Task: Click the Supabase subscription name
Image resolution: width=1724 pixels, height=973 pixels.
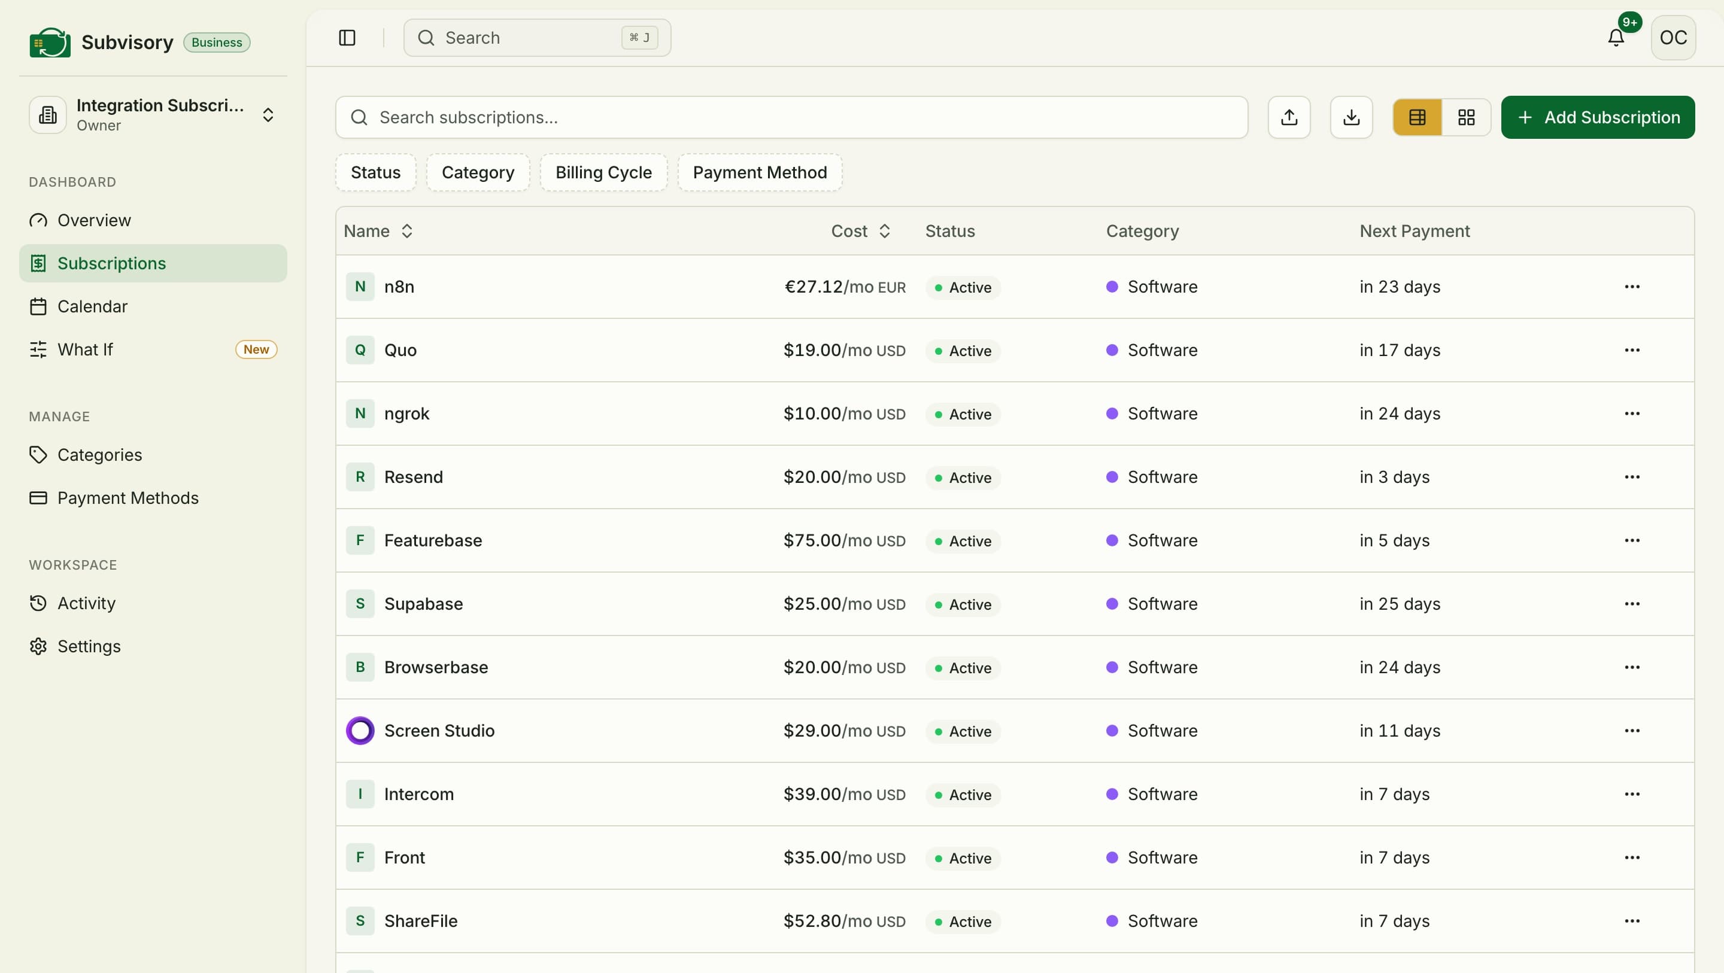Action: [424, 604]
